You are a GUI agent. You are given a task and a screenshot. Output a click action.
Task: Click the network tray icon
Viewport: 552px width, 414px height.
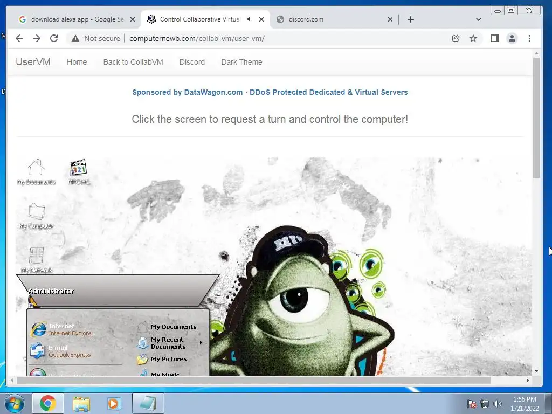[485, 404]
